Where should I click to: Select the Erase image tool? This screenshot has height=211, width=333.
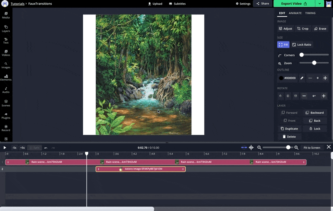tap(320, 29)
